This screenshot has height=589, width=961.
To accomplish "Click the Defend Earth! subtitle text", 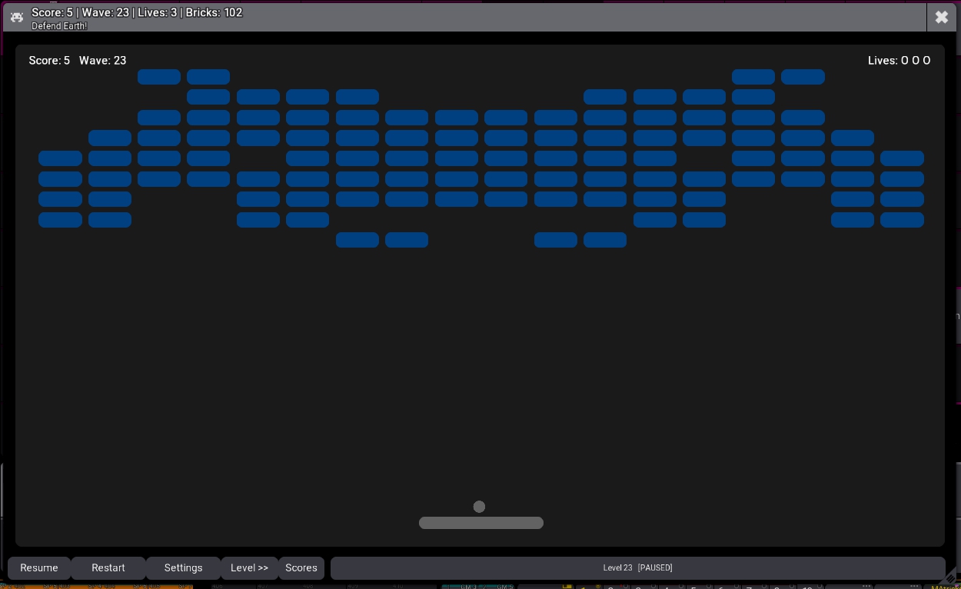I will (x=59, y=26).
